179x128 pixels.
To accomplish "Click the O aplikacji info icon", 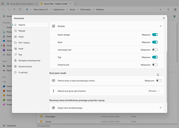I will [x=16, y=72].
